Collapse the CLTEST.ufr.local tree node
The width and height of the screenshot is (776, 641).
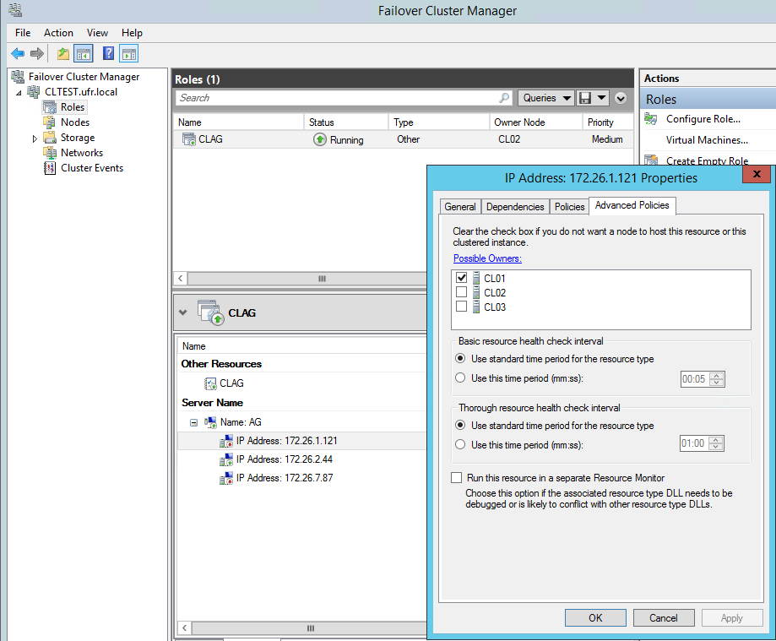click(19, 91)
